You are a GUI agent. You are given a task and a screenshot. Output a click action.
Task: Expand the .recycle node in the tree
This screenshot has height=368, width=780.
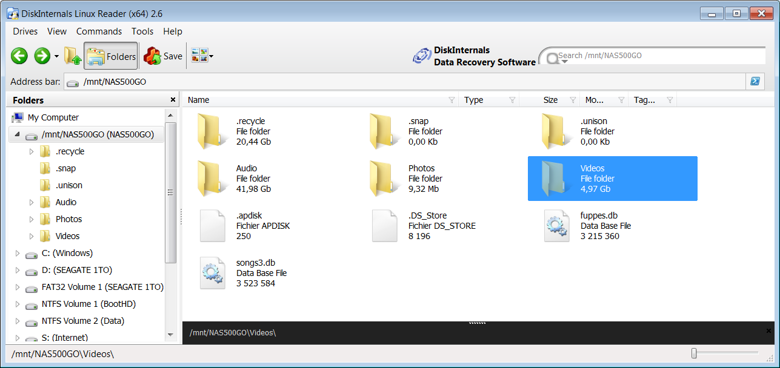pyautogui.click(x=32, y=151)
